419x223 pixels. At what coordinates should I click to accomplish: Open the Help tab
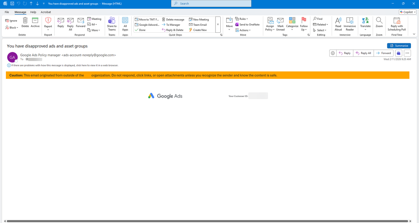[33, 12]
